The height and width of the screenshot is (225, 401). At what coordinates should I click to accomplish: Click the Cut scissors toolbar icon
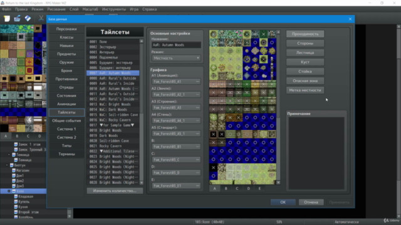[x=41, y=18]
